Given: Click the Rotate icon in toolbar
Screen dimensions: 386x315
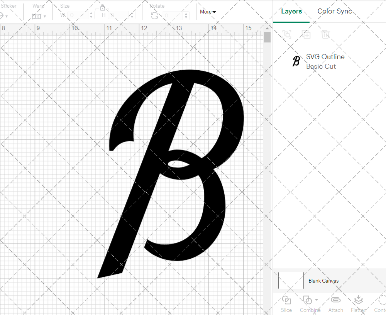Looking at the screenshot, I should coord(154,15).
